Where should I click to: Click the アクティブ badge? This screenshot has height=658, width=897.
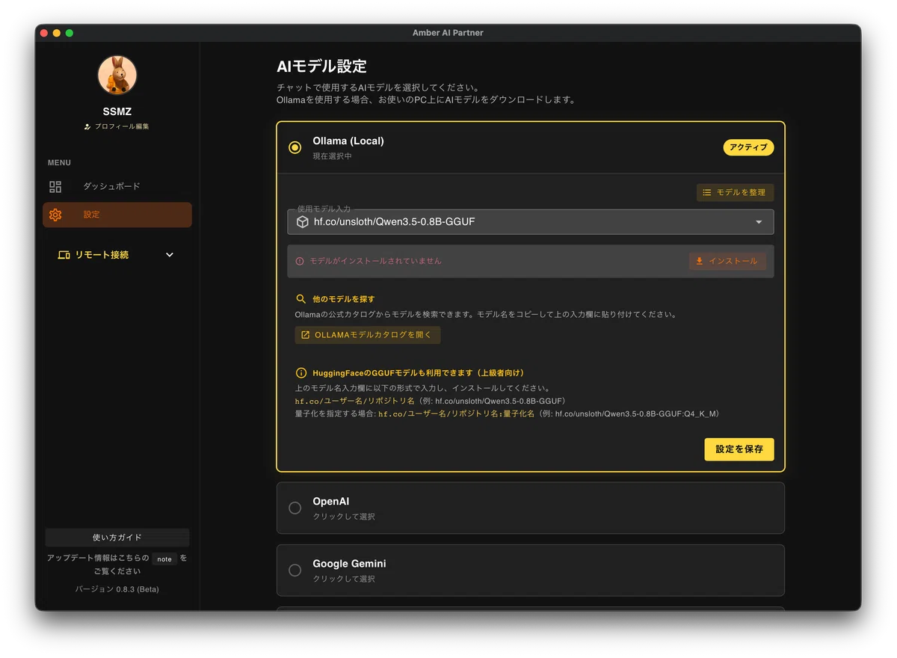point(748,147)
